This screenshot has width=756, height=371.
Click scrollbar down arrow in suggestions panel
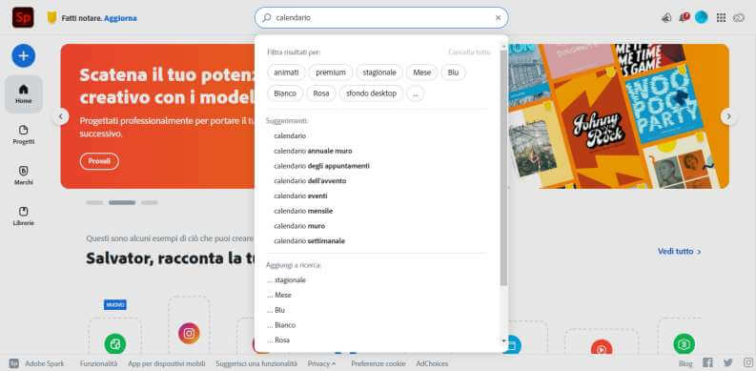point(503,340)
